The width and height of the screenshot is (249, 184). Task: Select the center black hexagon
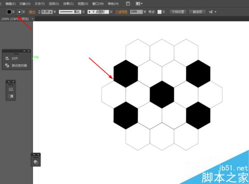pyautogui.click(x=162, y=94)
